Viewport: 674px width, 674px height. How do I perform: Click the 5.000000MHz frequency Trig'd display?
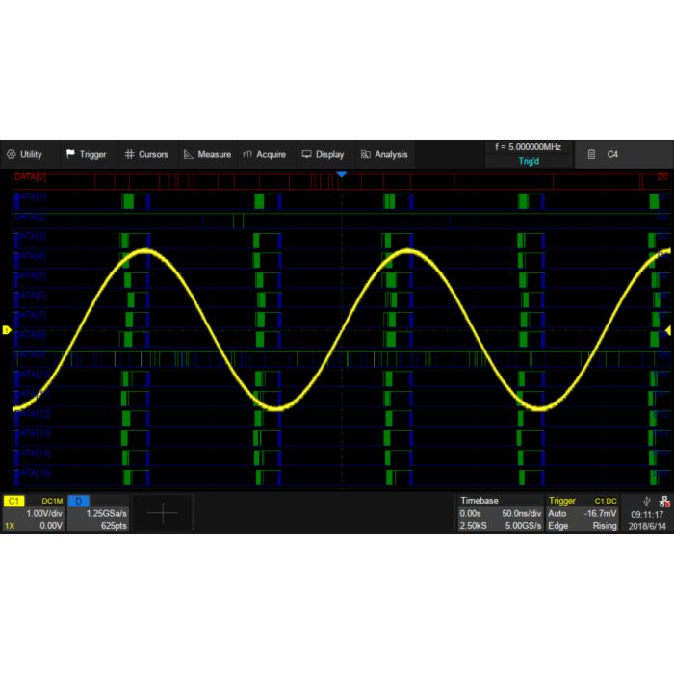528,154
